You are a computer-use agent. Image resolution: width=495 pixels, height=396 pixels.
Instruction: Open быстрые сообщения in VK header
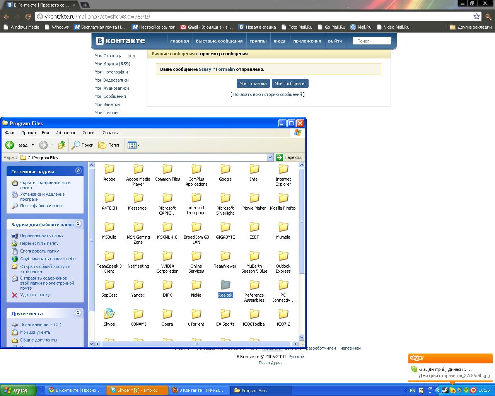[219, 41]
